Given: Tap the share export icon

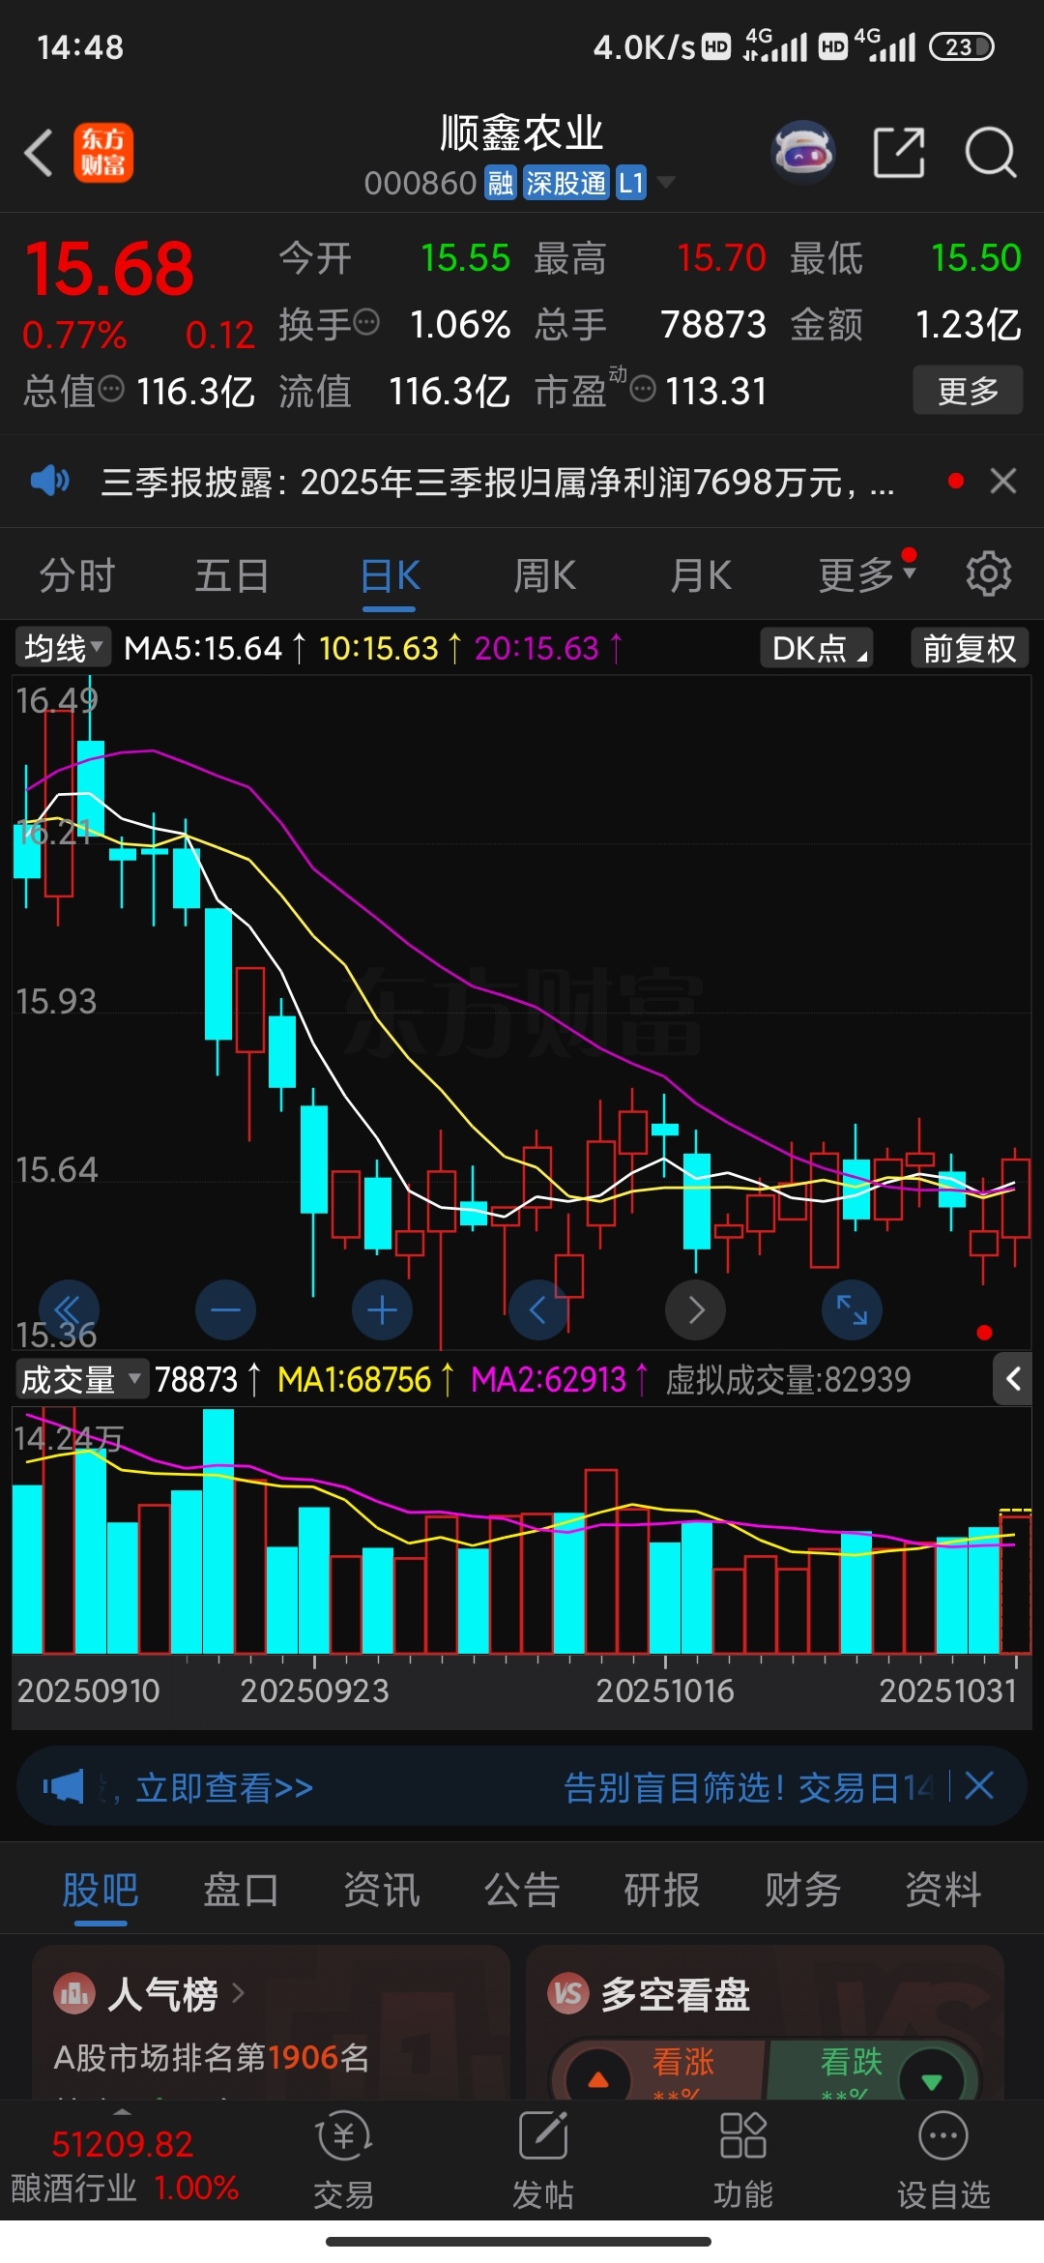Looking at the screenshot, I should tap(899, 153).
